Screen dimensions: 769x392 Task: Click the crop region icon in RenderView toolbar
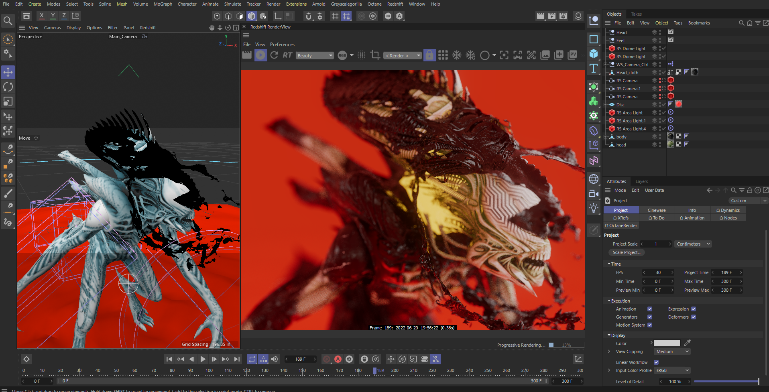click(x=375, y=55)
